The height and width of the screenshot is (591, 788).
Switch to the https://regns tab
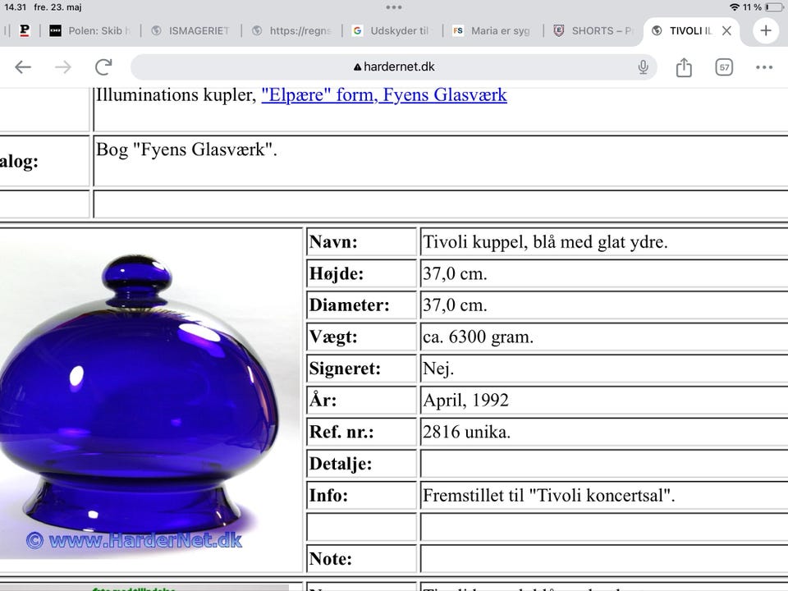tap(292, 30)
